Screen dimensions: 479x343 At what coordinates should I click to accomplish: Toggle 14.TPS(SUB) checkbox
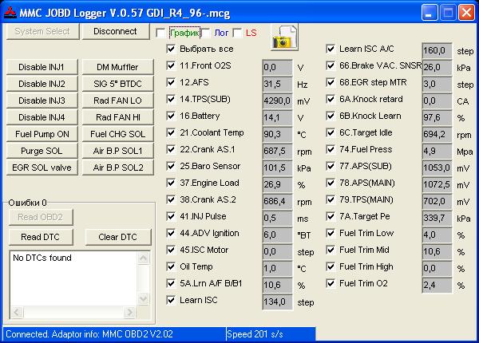click(x=171, y=99)
